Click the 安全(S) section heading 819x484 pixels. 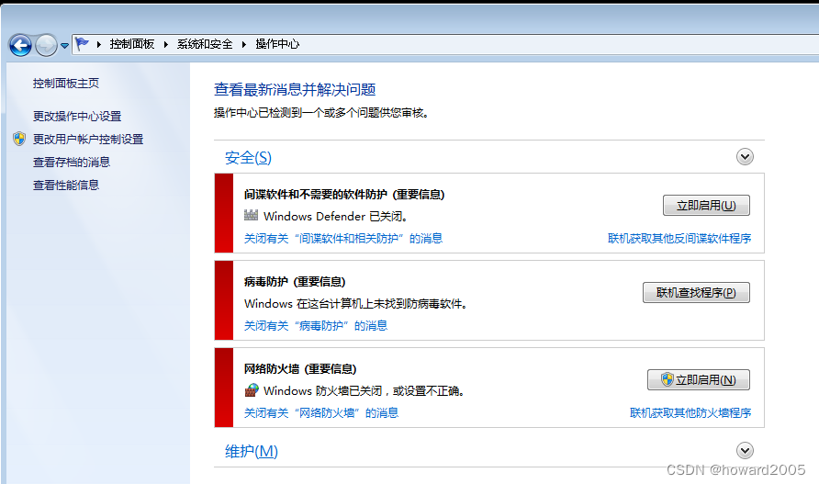[x=248, y=157]
